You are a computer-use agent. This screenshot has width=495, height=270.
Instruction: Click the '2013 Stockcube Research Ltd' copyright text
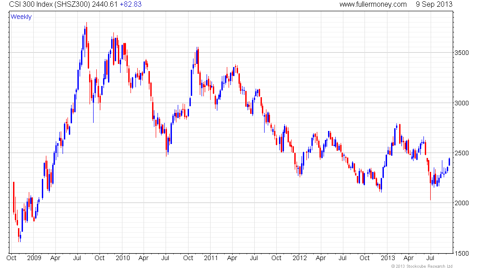[422, 266]
